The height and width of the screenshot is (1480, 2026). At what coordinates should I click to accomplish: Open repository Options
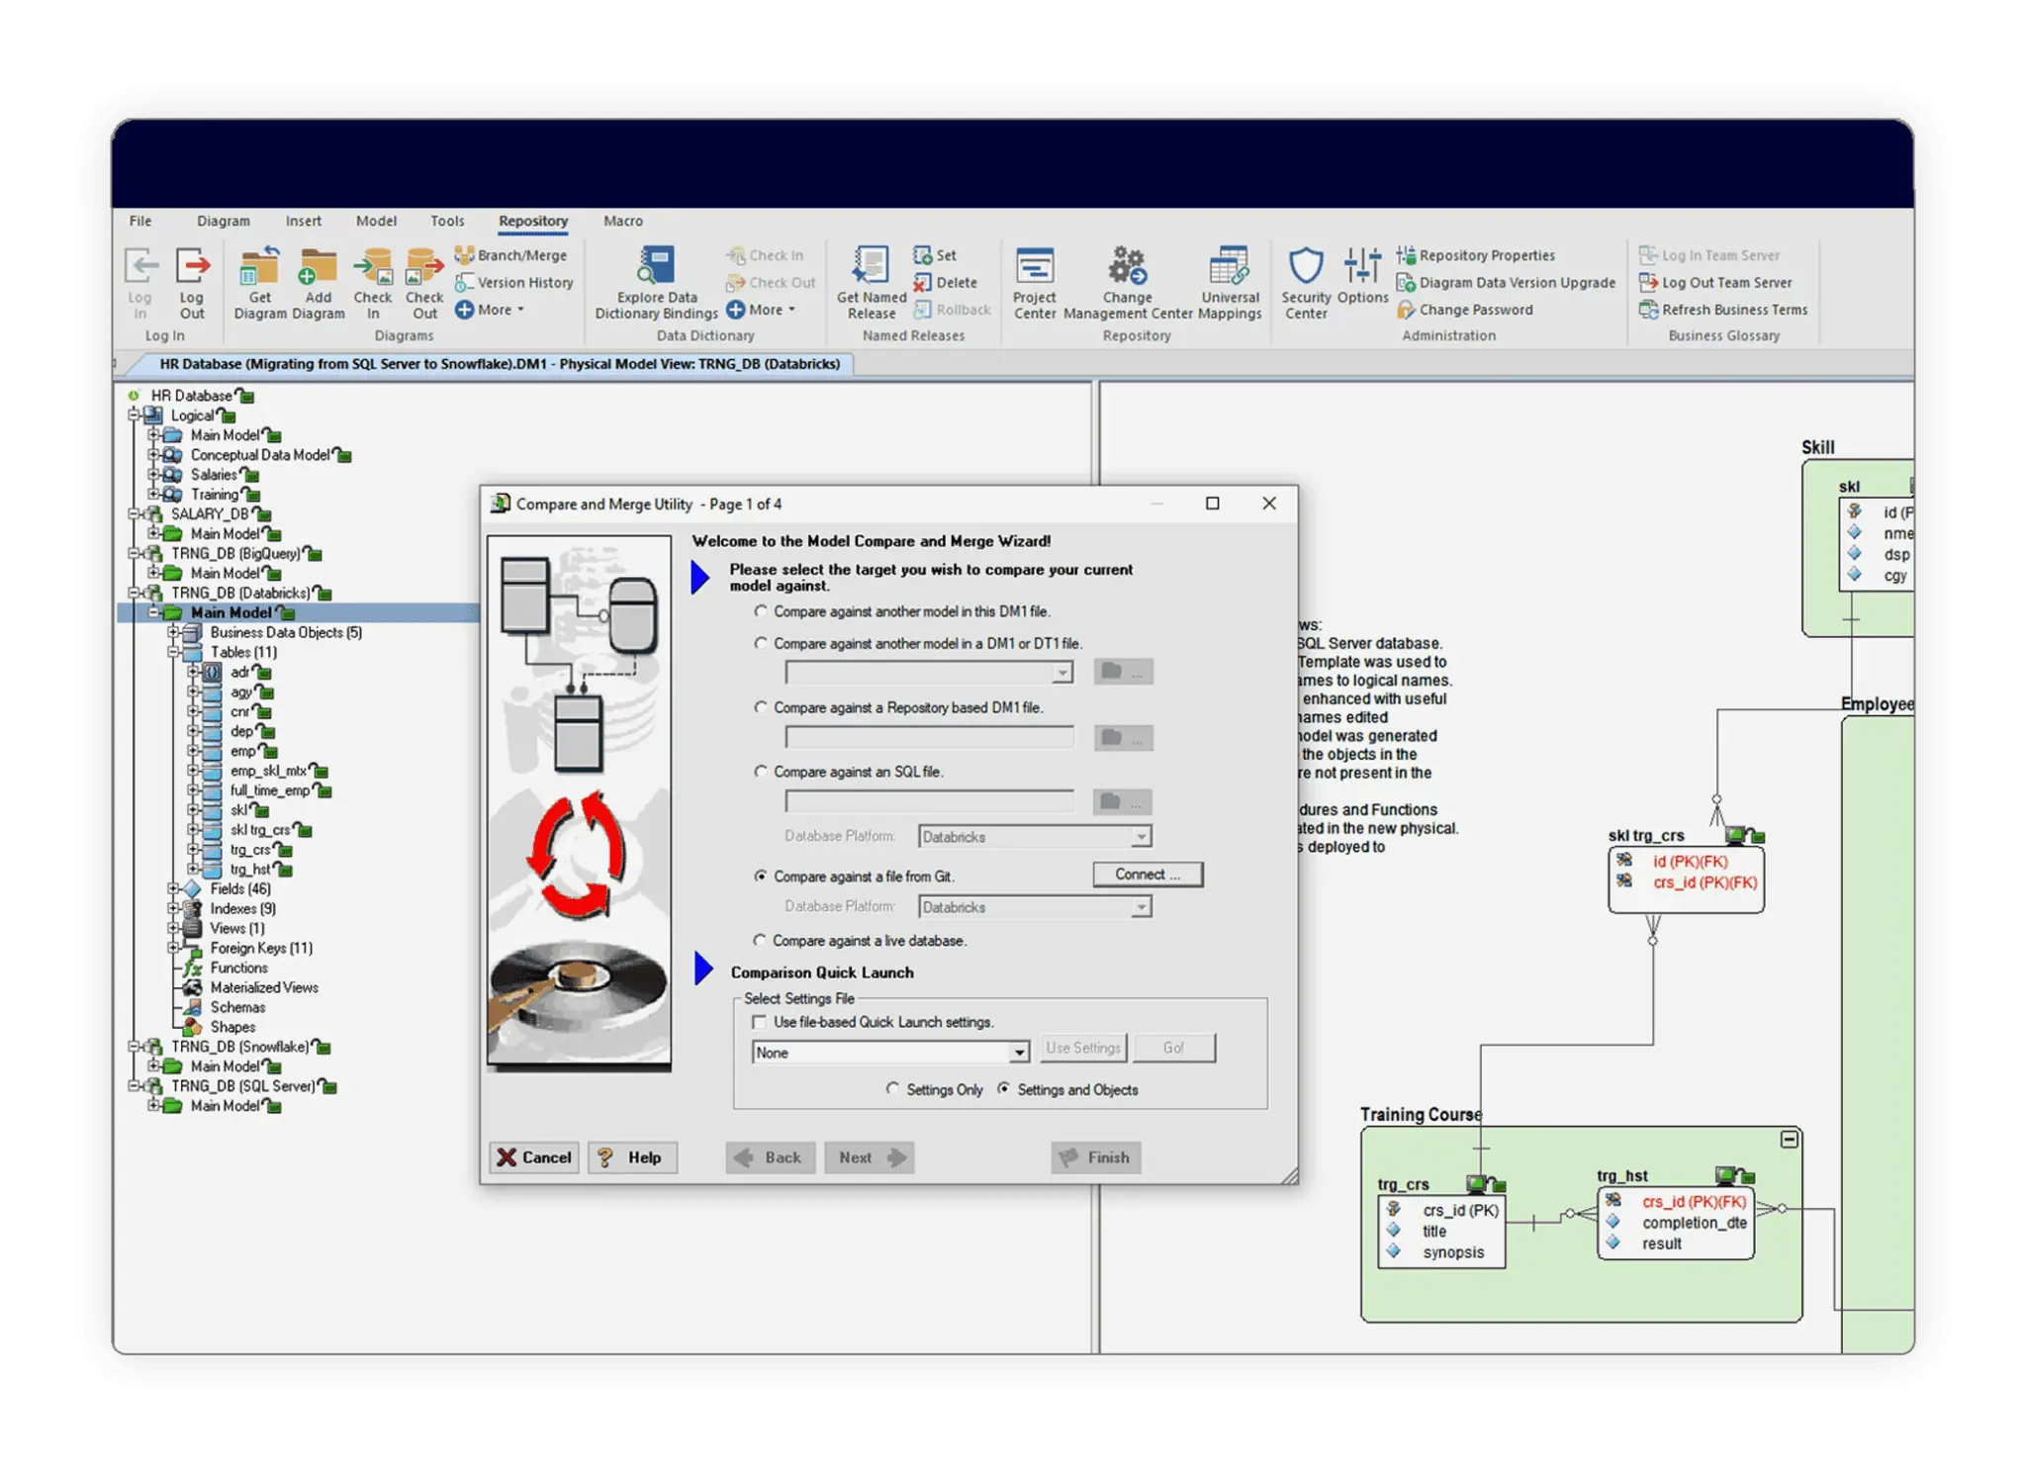1363,277
